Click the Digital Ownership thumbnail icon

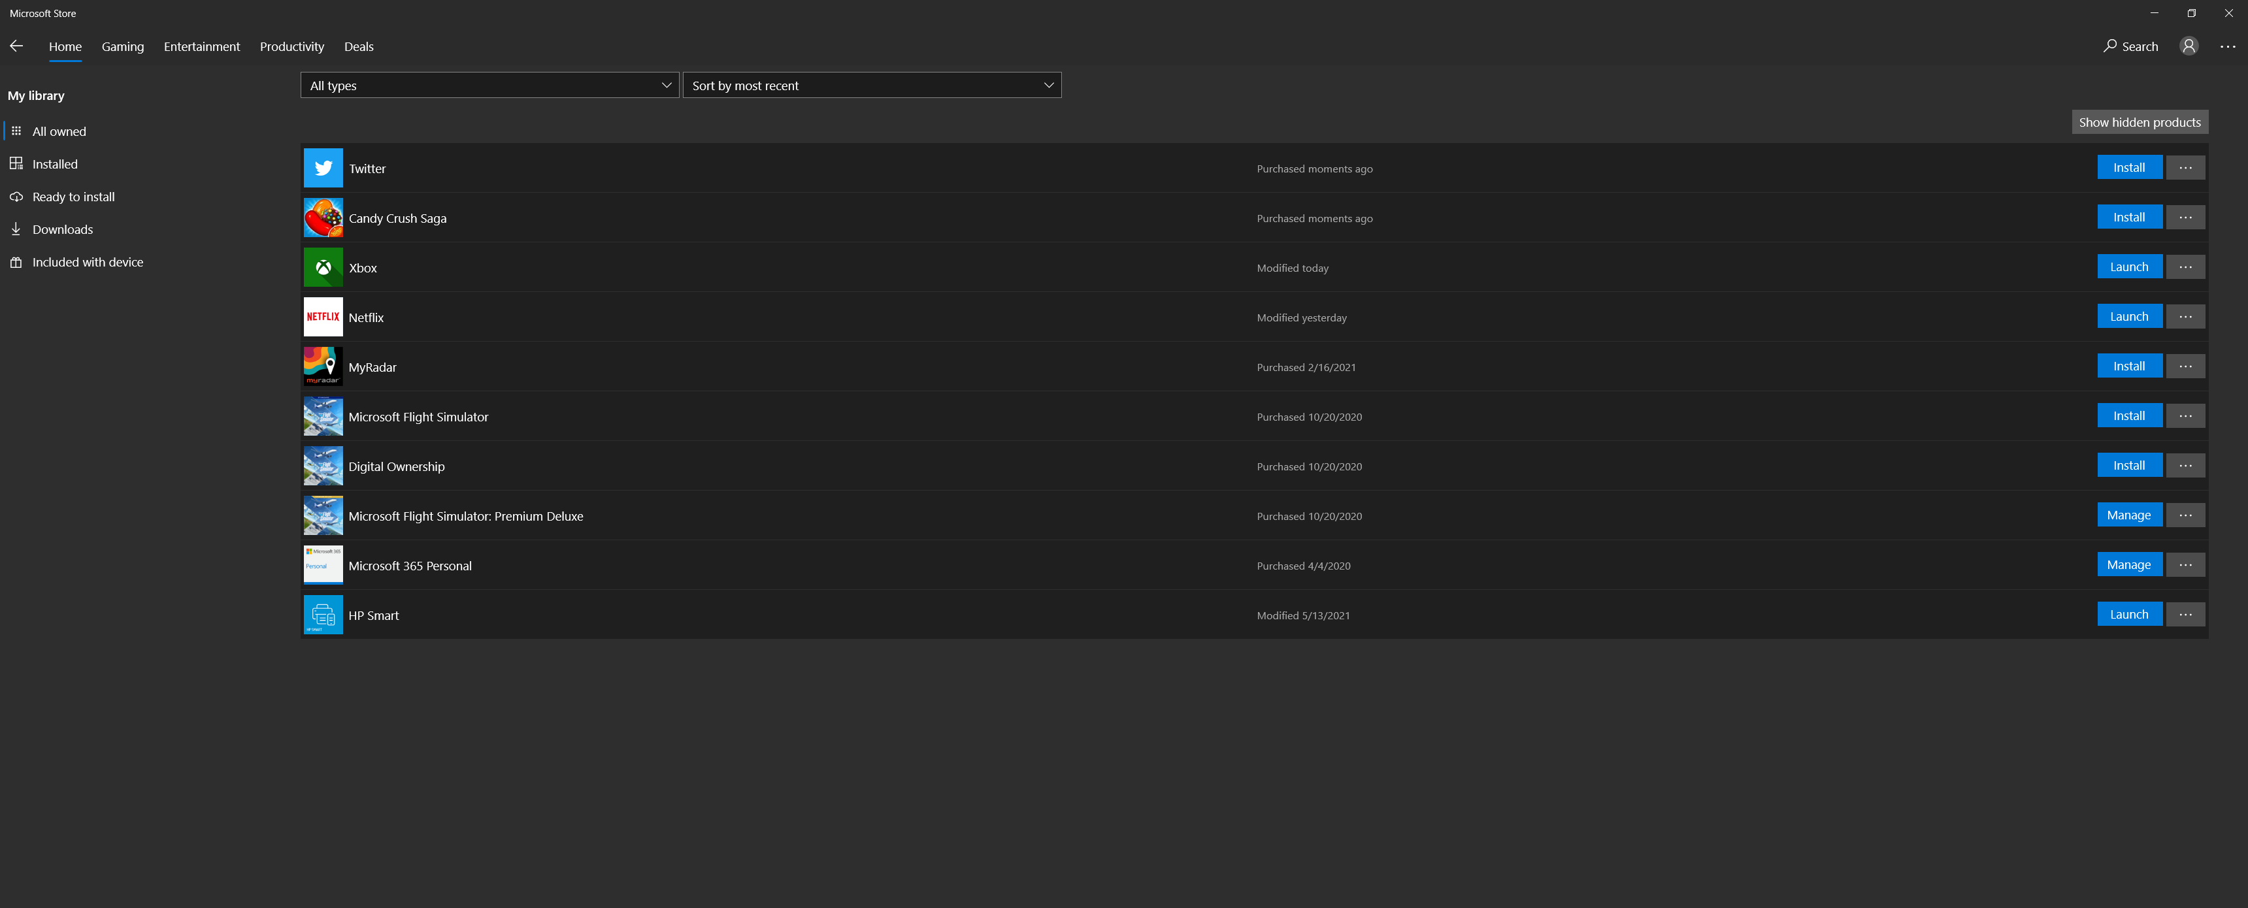323,466
